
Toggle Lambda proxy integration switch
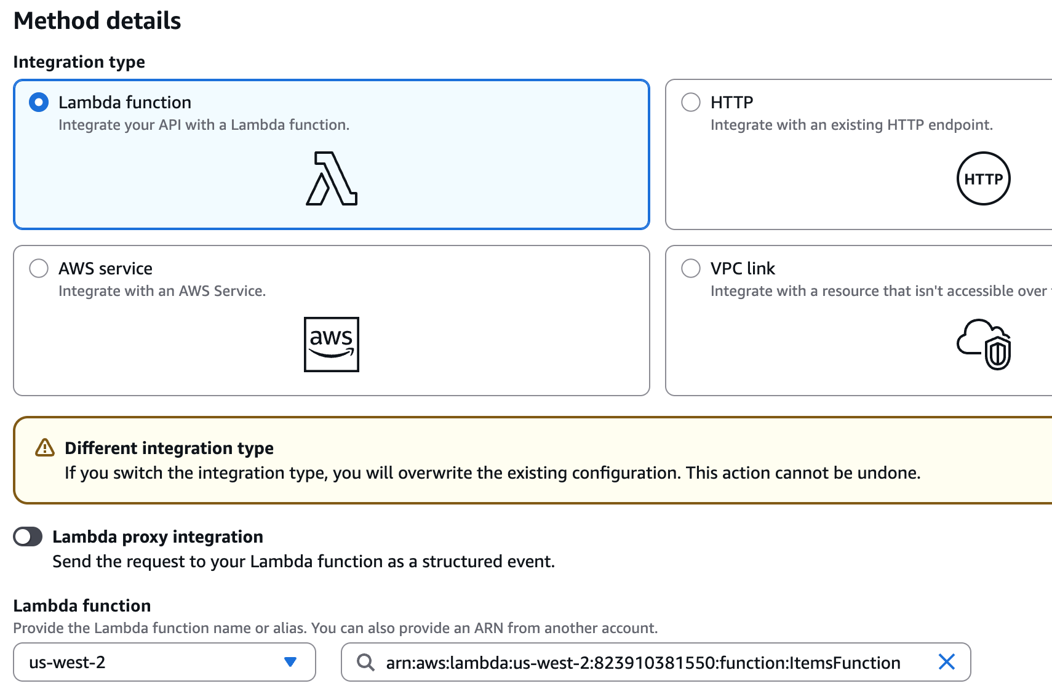tap(28, 536)
